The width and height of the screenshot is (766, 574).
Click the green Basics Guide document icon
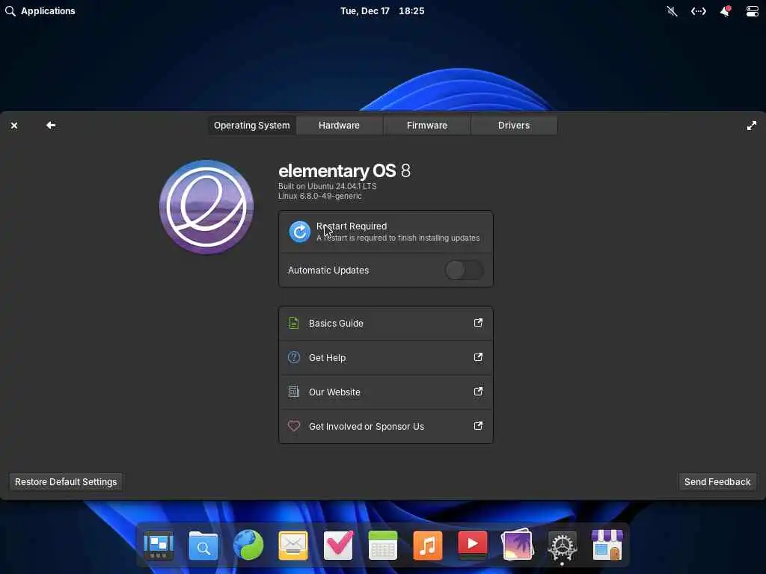[293, 323]
